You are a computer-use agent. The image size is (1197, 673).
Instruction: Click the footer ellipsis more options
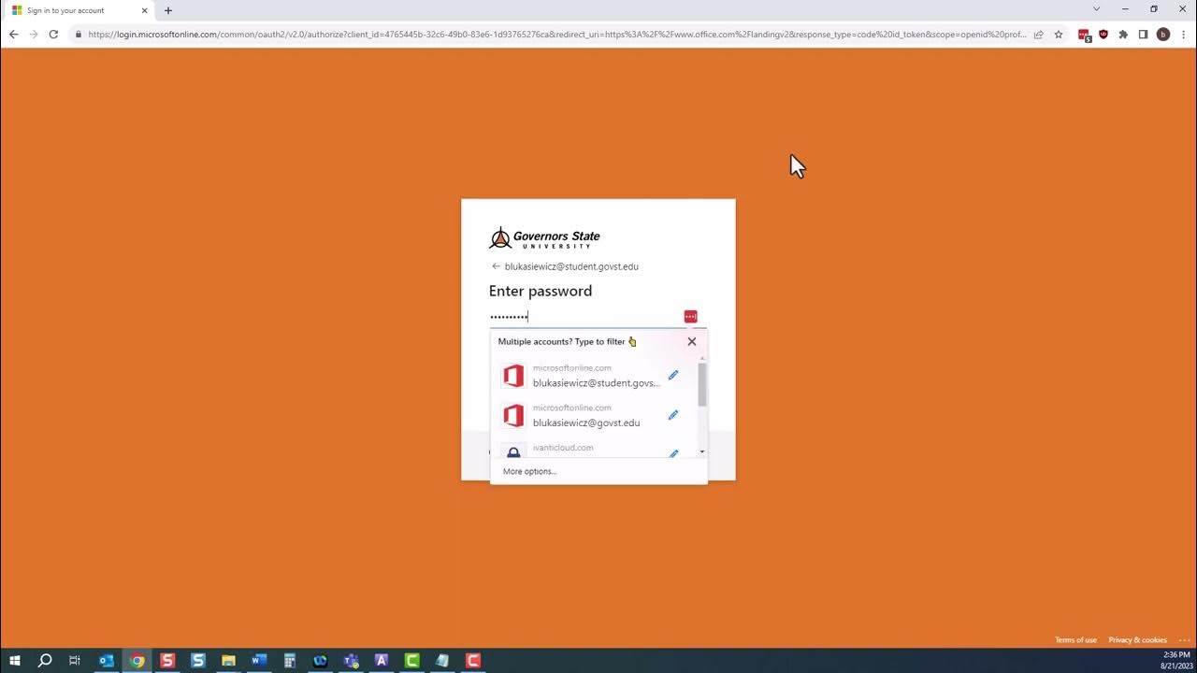[1184, 640]
